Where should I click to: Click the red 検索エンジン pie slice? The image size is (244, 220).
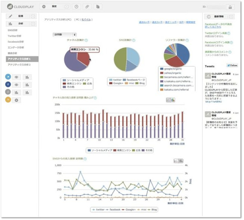(84, 60)
